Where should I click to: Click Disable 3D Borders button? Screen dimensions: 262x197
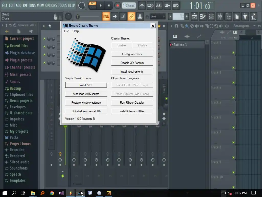pos(132,63)
